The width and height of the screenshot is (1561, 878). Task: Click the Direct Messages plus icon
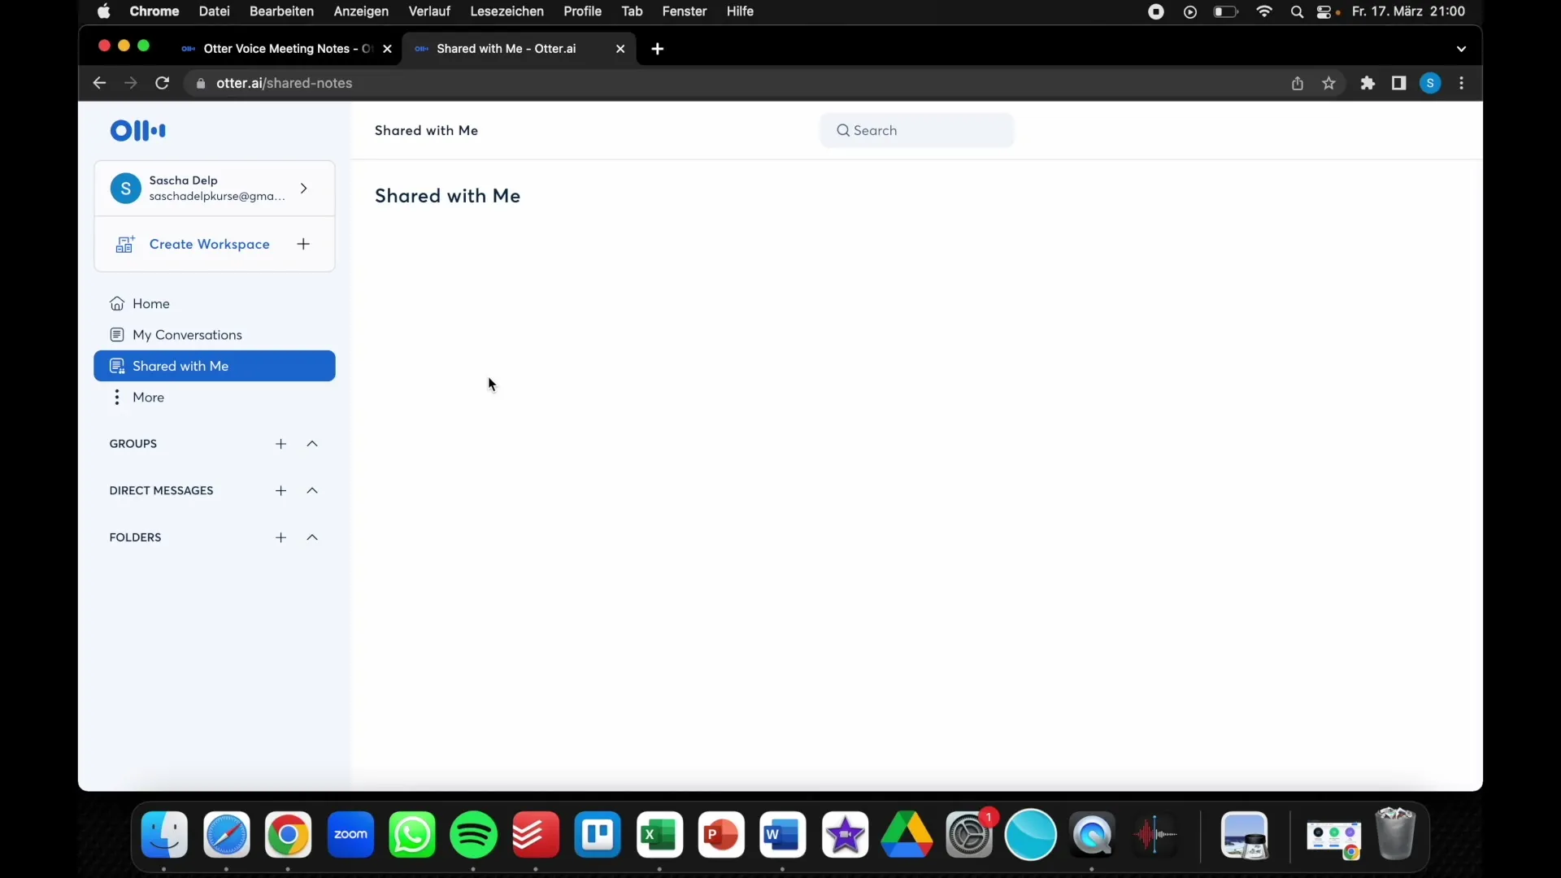click(x=280, y=490)
